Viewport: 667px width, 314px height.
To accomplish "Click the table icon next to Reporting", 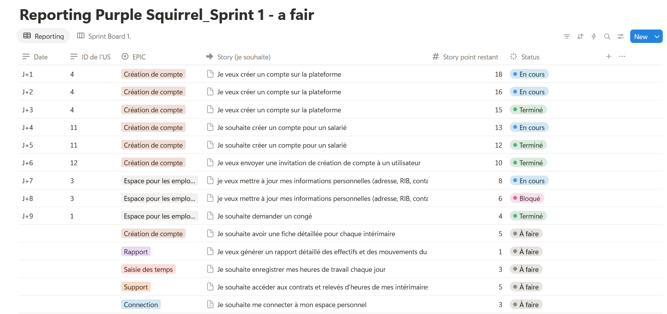I will [27, 36].
